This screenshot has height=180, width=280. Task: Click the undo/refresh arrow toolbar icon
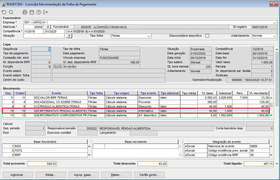tap(4, 12)
